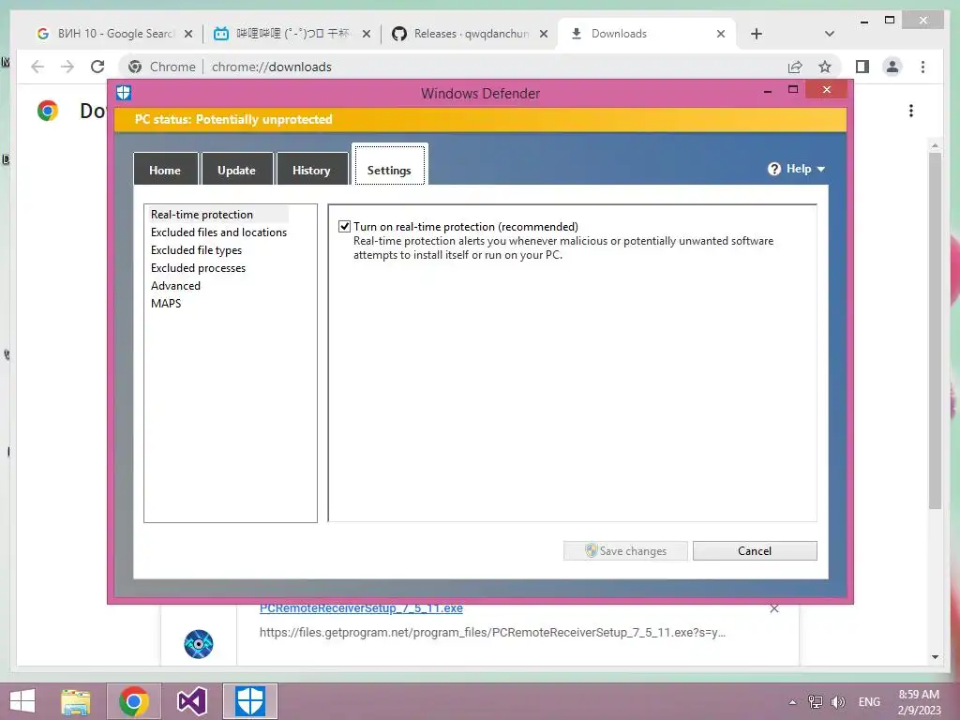Open Chrome main three-dot menu
The height and width of the screenshot is (720, 960).
[922, 67]
